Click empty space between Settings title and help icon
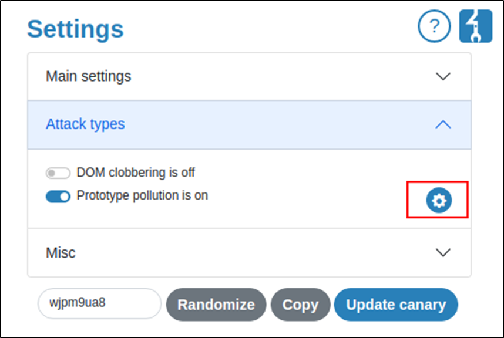The image size is (504, 338). (270, 28)
